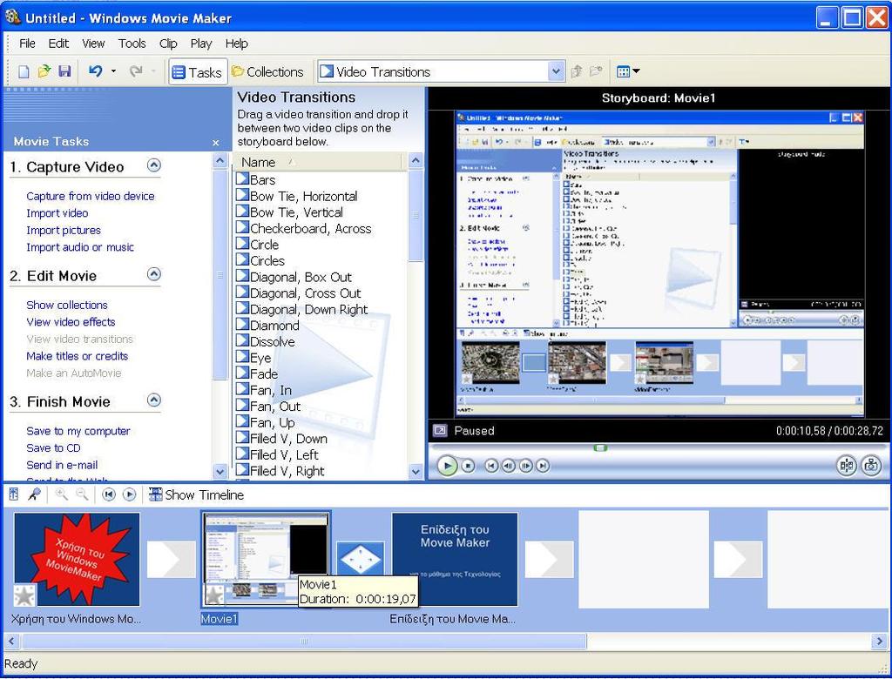Click the Save Project floppy icon

pos(64,71)
